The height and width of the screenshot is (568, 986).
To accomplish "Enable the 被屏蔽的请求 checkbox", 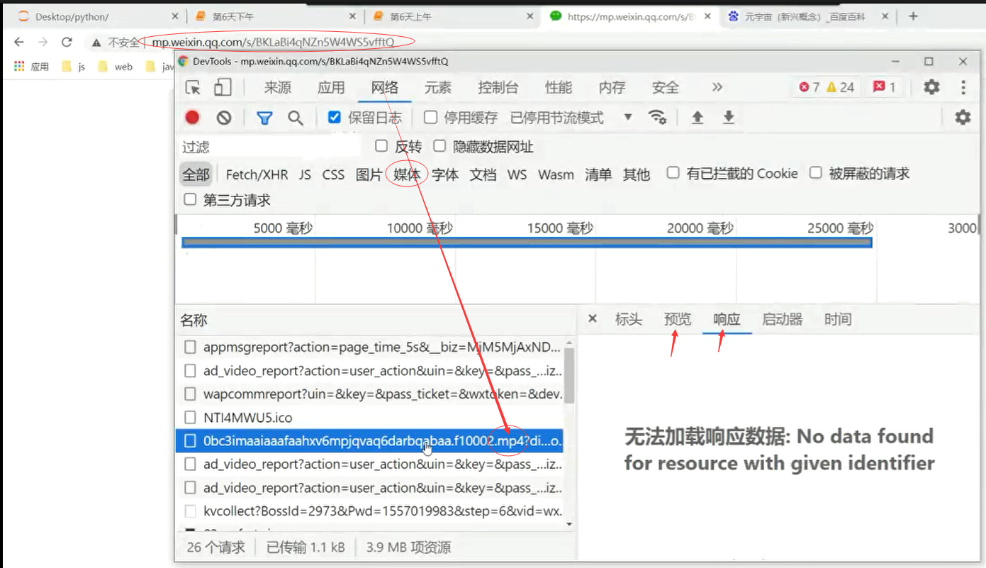I will click(816, 173).
